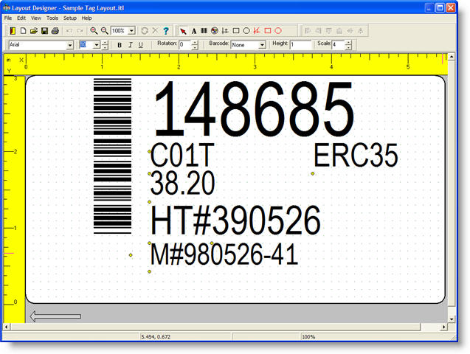
Task: Click the grayed-out Undo arrow
Action: coord(69,30)
